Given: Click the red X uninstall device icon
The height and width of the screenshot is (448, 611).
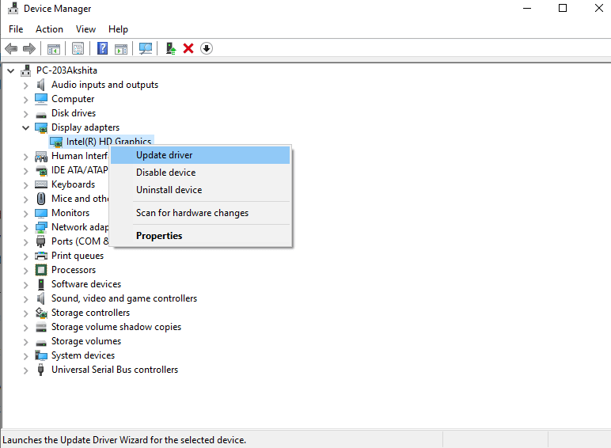Looking at the screenshot, I should pyautogui.click(x=188, y=49).
